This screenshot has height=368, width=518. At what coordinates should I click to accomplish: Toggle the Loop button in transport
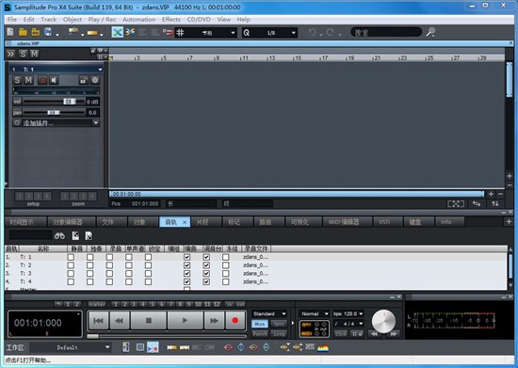[x=279, y=334]
